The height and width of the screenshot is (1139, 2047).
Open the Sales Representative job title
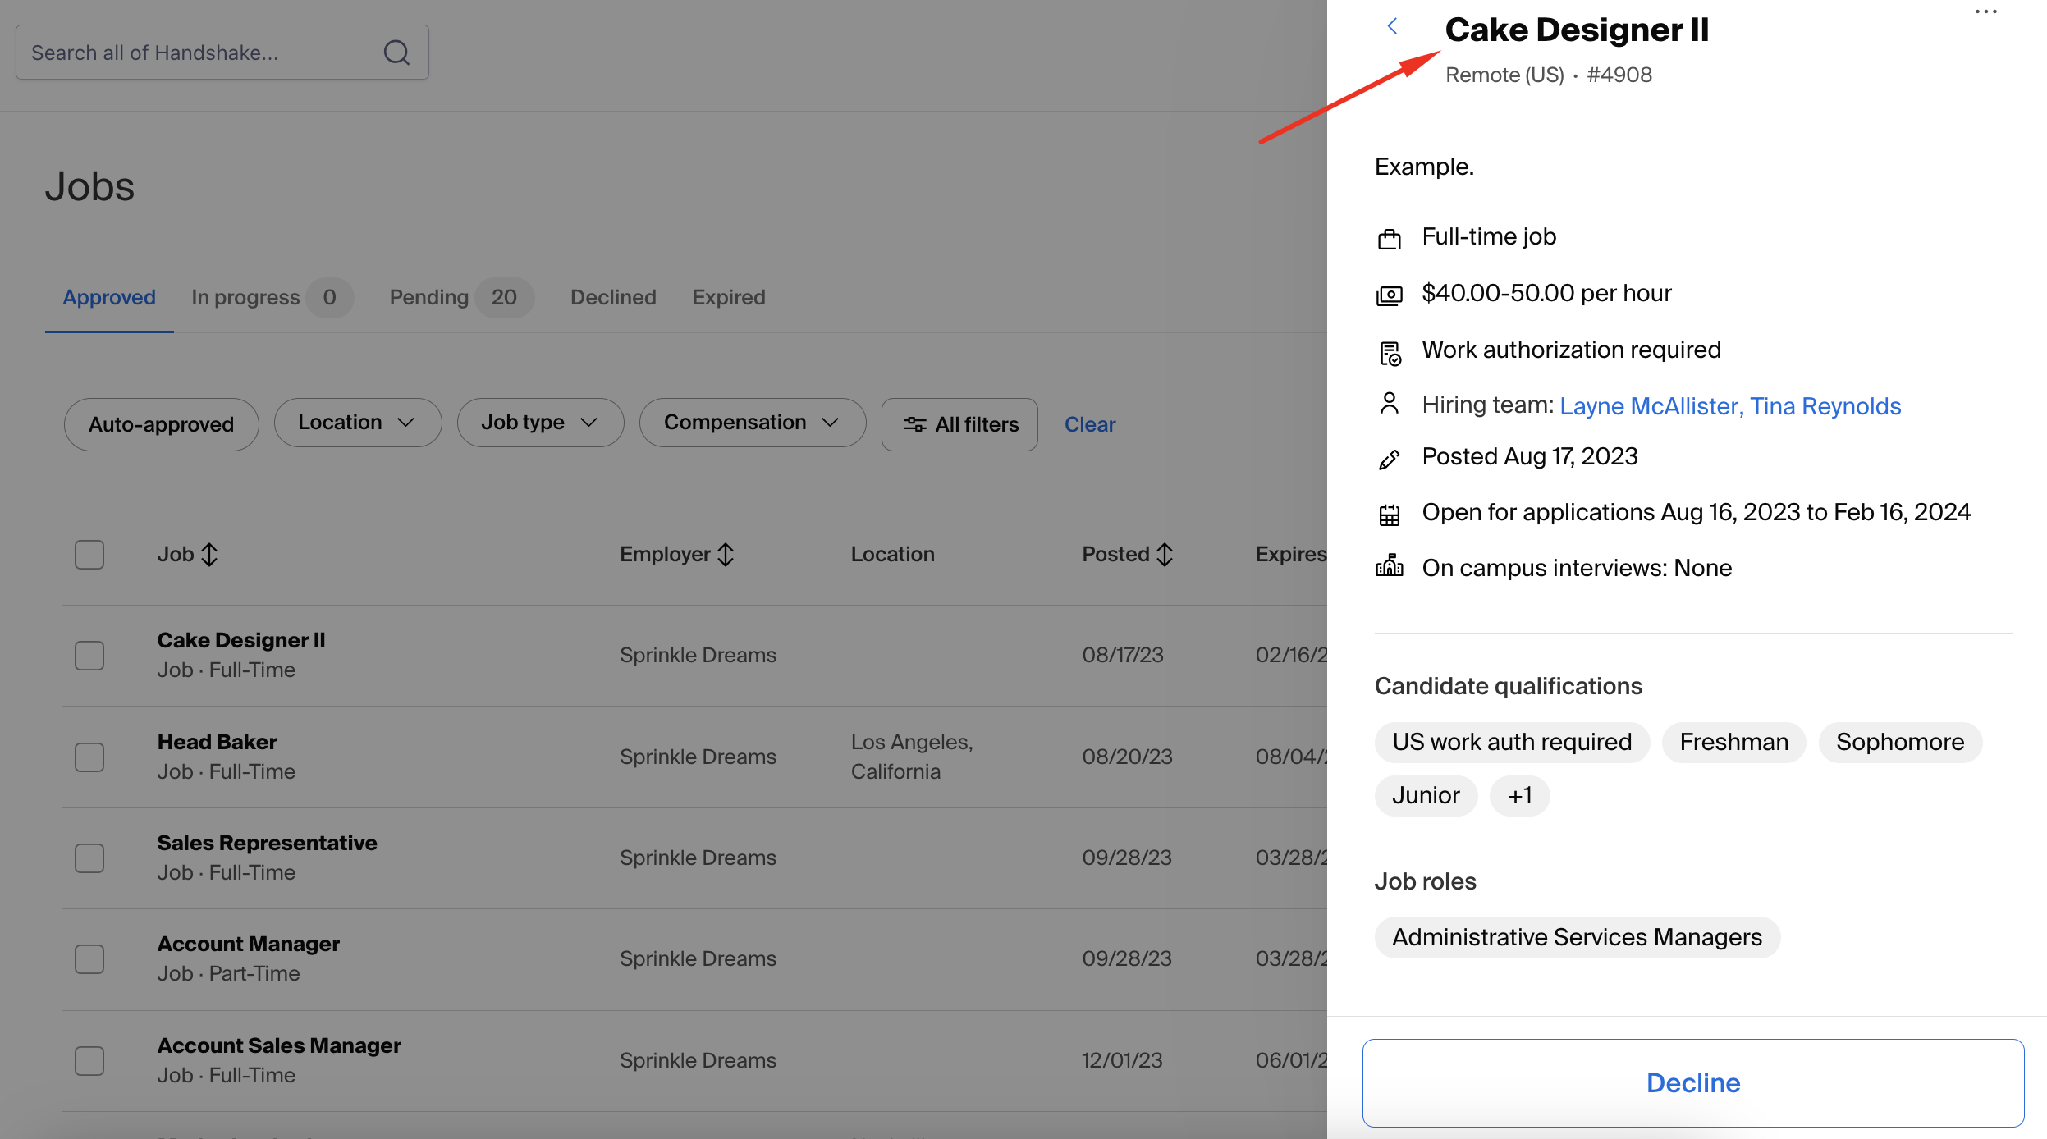click(x=267, y=843)
